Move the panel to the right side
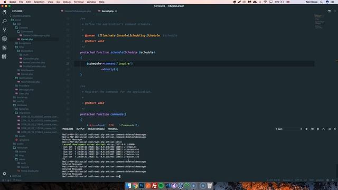 click(329, 129)
